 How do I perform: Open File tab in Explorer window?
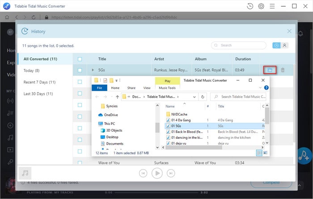tap(99, 88)
